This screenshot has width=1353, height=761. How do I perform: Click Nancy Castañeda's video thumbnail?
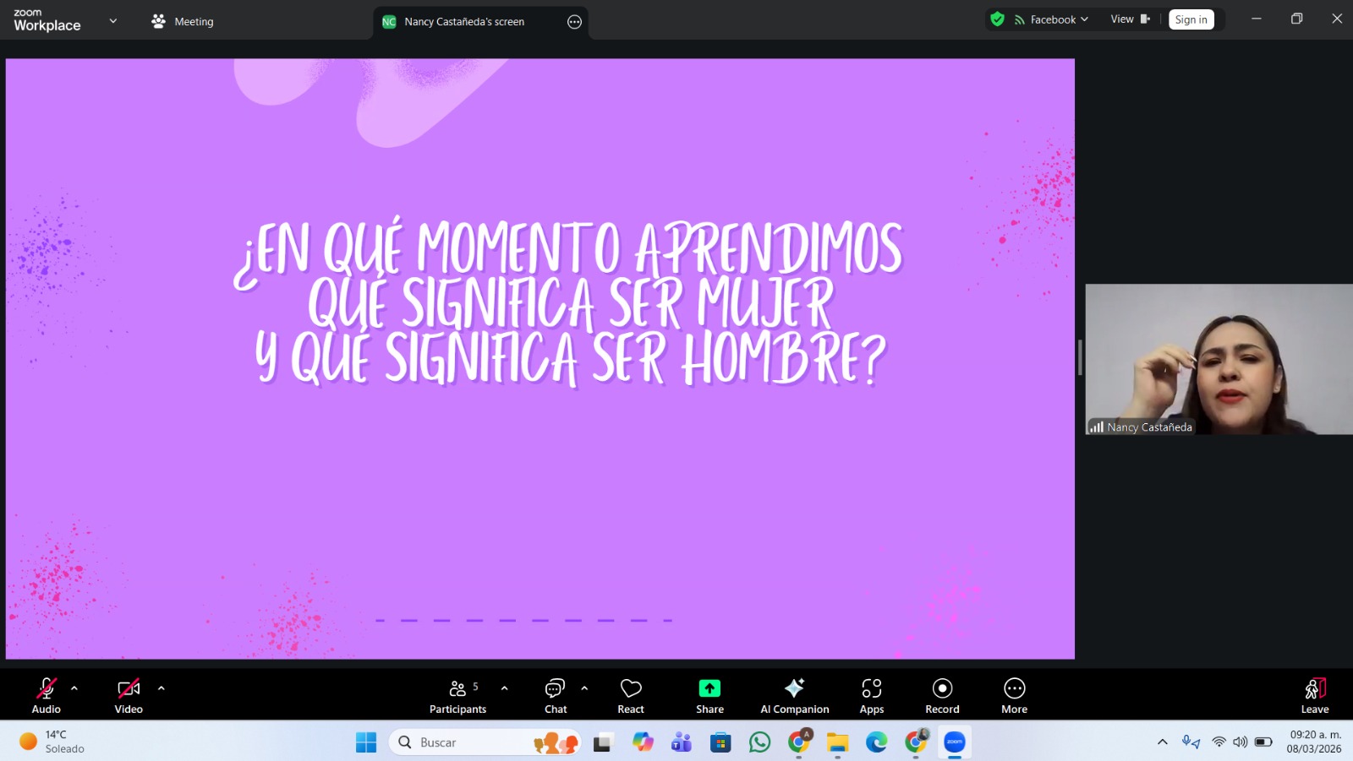pyautogui.click(x=1219, y=359)
